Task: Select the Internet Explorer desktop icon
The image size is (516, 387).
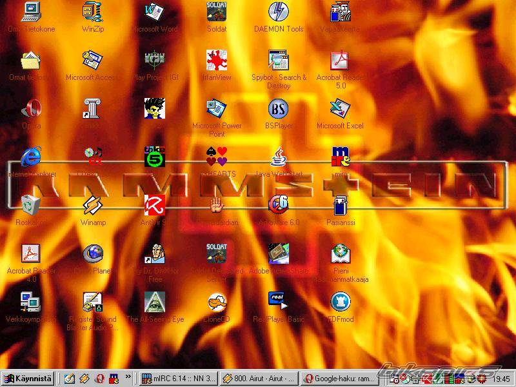Action: point(31,157)
